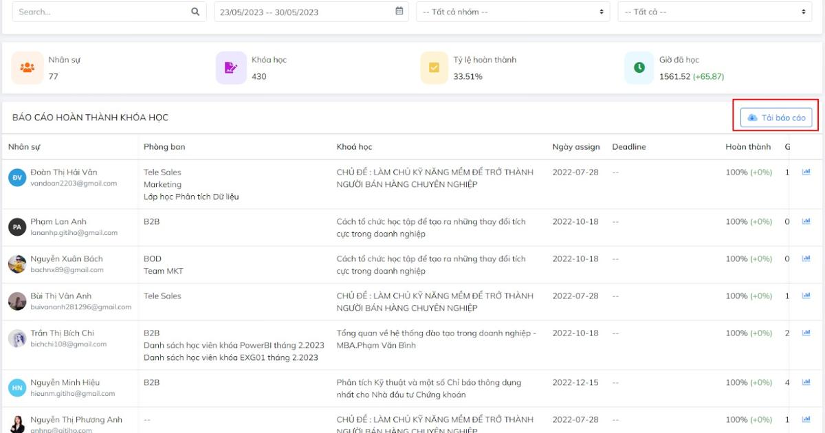Image resolution: width=825 pixels, height=433 pixels.
Task: Open the calendar icon in date field
Action: pos(399,11)
